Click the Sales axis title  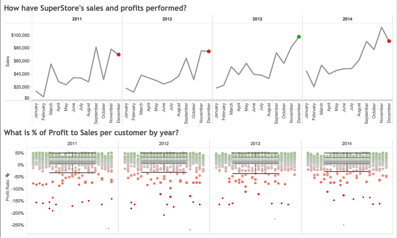tap(8, 62)
